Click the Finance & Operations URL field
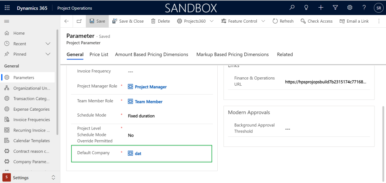The image size is (386, 183). (x=325, y=82)
